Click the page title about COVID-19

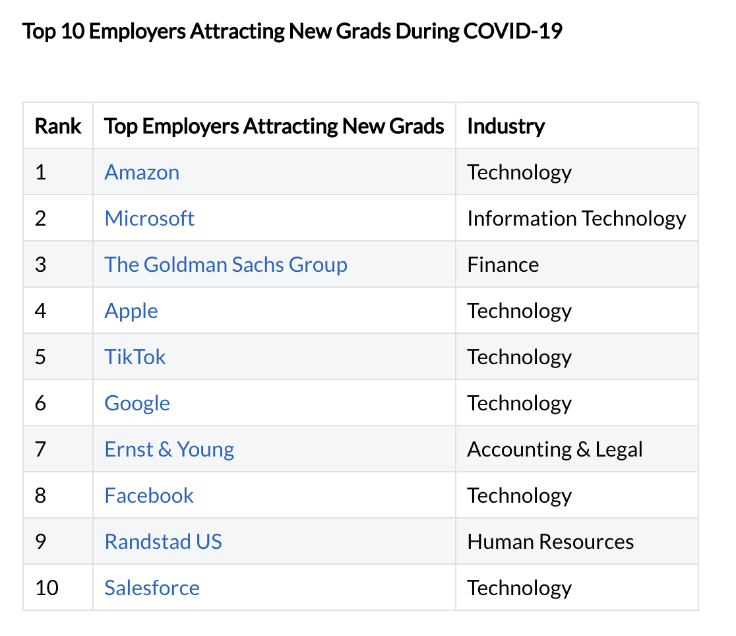point(292,32)
